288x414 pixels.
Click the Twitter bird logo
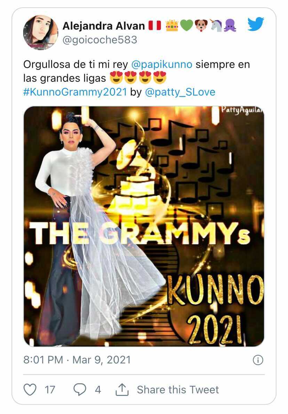pos(256,24)
